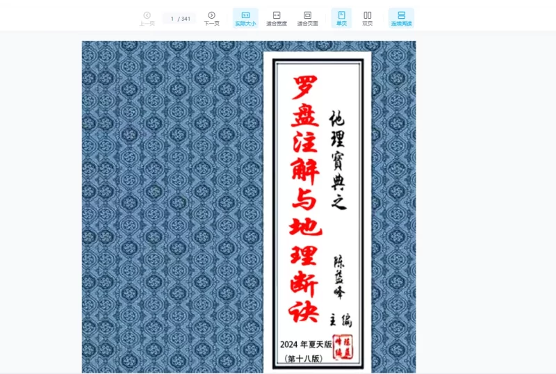Image resolution: width=556 pixels, height=374 pixels.
Task: Click the blue patterned book cover
Action: coord(174,209)
